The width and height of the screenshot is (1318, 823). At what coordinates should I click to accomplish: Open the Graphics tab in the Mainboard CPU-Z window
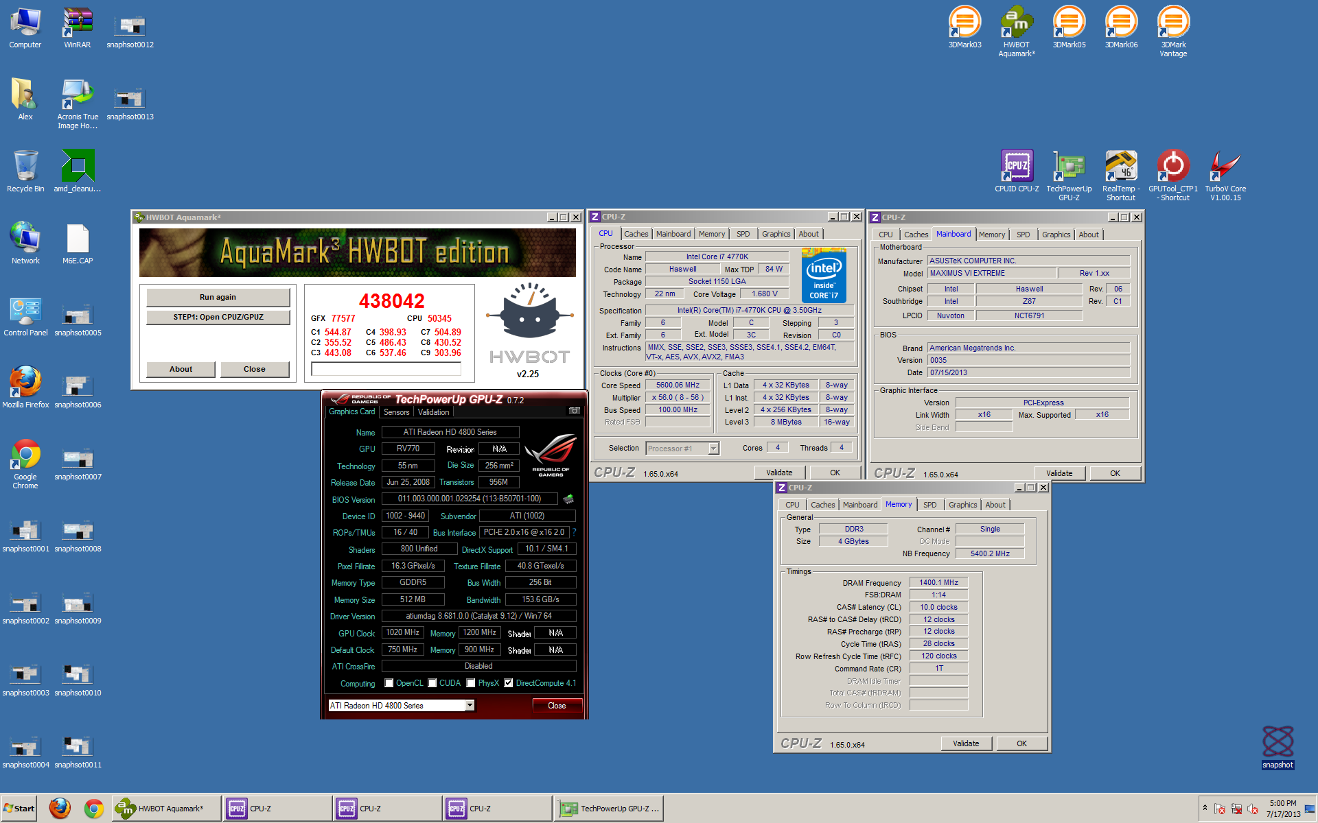[1056, 235]
